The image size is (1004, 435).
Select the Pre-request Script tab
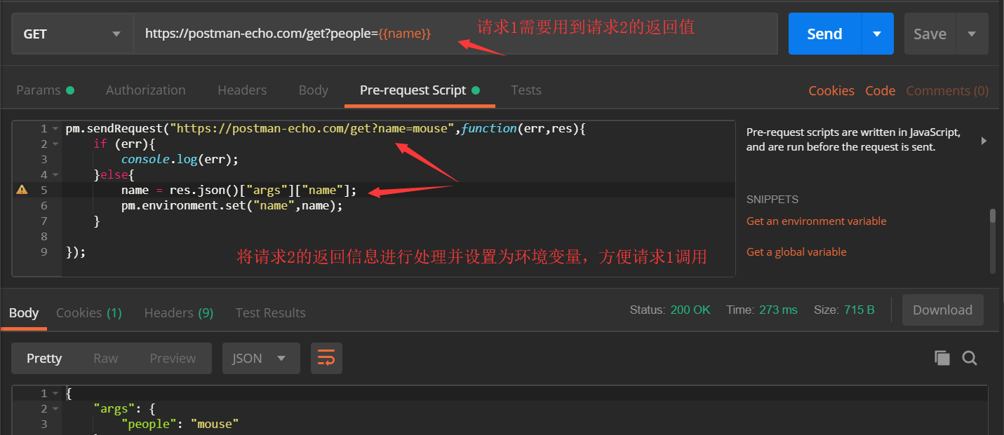point(420,90)
